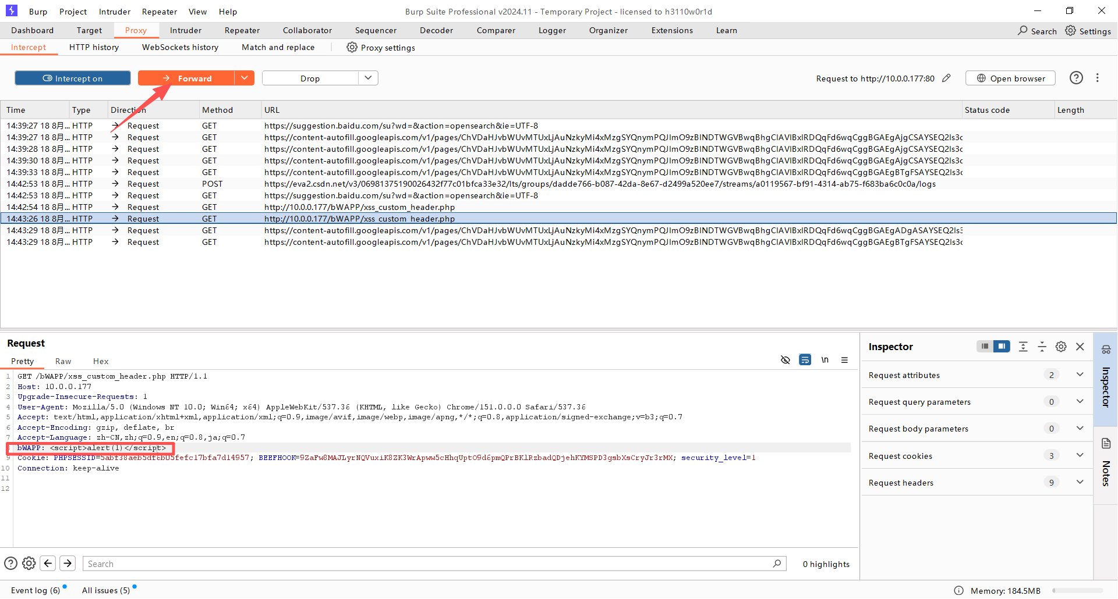Toggle hiding of non-printable characters (crossed eye)

785,360
